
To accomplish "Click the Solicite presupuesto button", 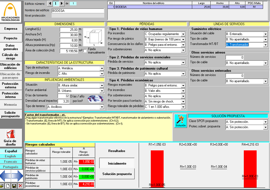I will (10, 114).
